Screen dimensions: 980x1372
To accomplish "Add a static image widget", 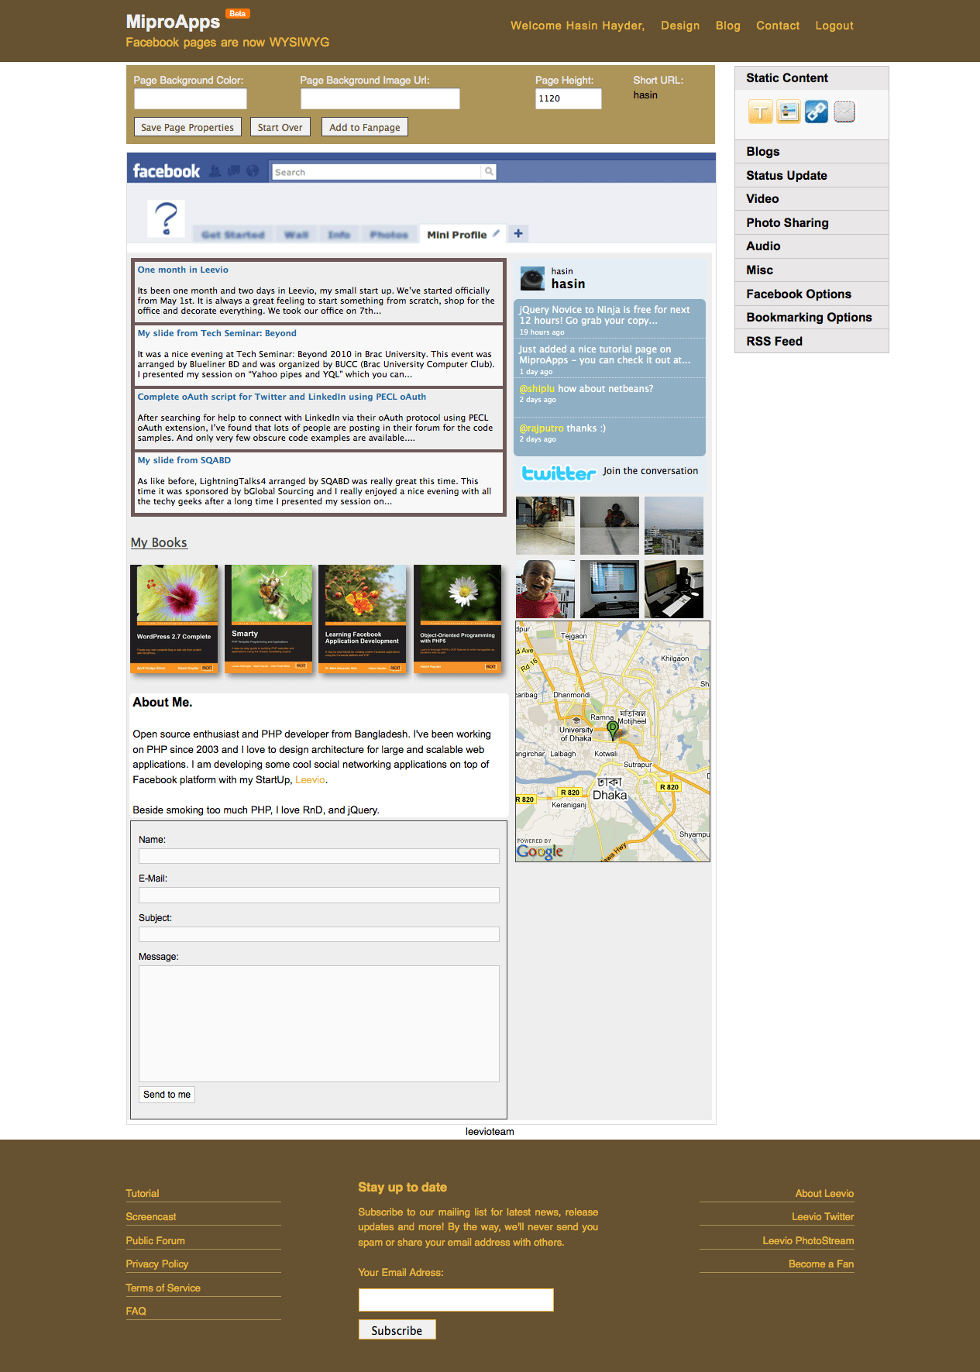I will [x=789, y=112].
